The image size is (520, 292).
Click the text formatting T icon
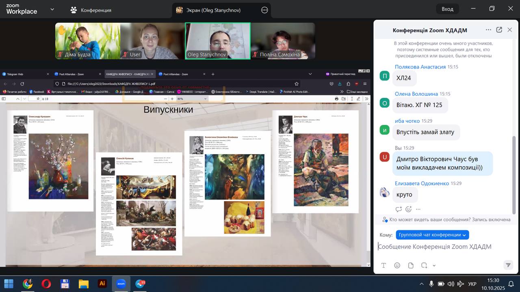coord(383,265)
